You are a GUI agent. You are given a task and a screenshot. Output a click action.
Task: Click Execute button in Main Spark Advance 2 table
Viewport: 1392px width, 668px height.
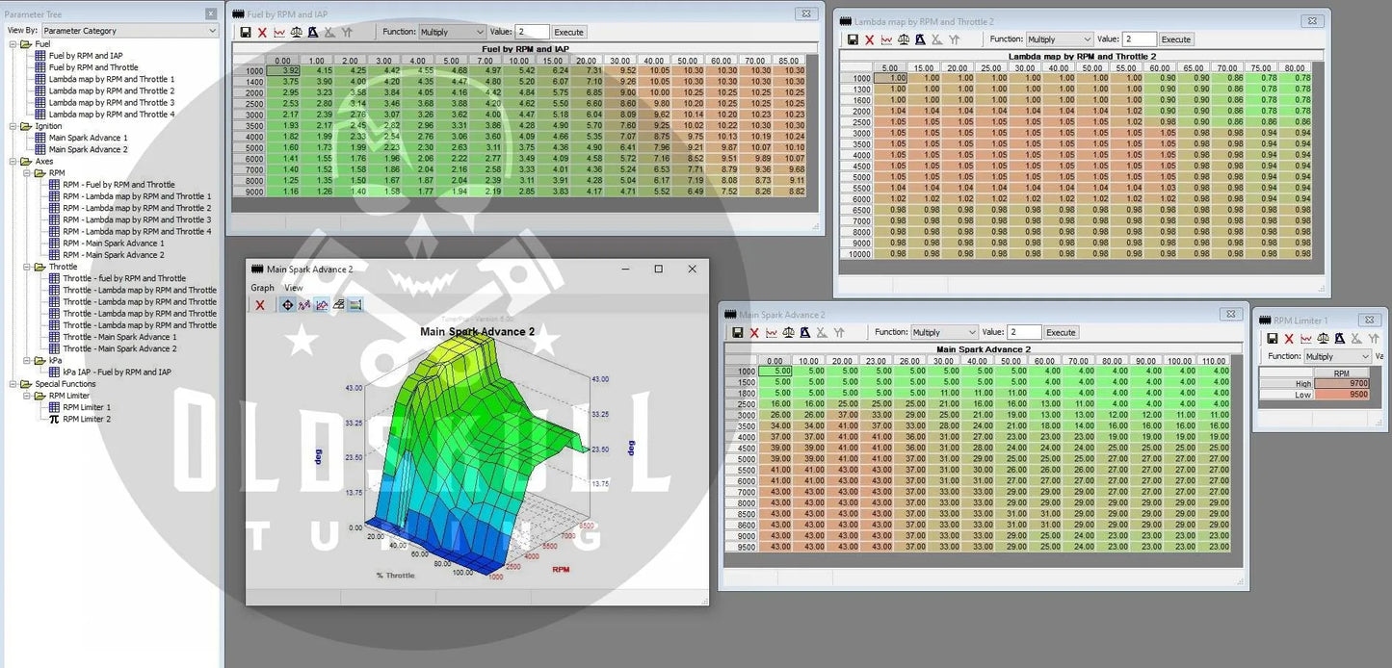[1060, 332]
